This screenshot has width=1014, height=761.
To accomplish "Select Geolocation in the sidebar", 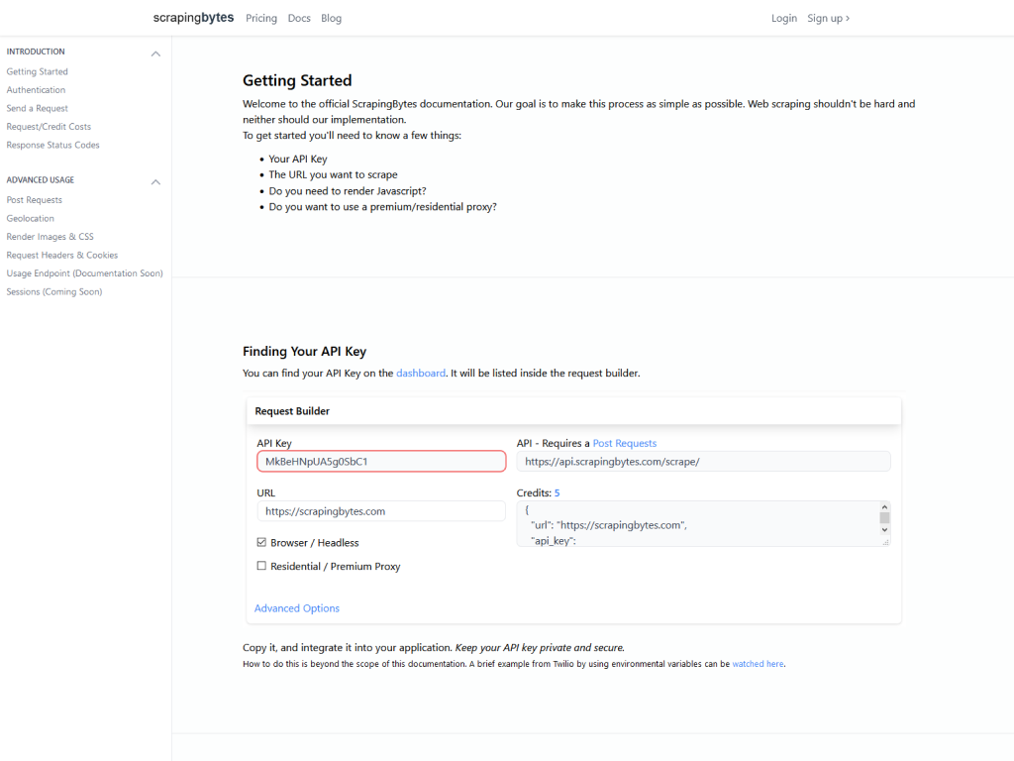I will tap(31, 219).
